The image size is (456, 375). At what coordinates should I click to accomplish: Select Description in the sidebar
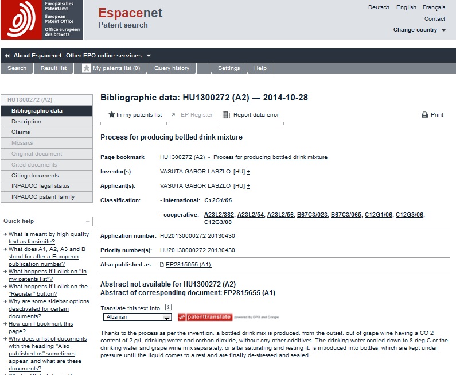47,122
